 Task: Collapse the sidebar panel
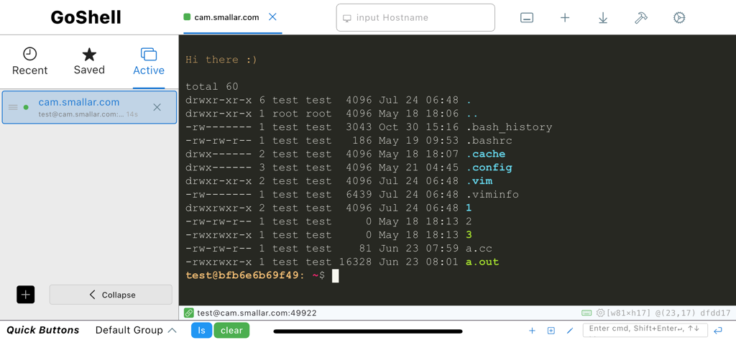[111, 295]
